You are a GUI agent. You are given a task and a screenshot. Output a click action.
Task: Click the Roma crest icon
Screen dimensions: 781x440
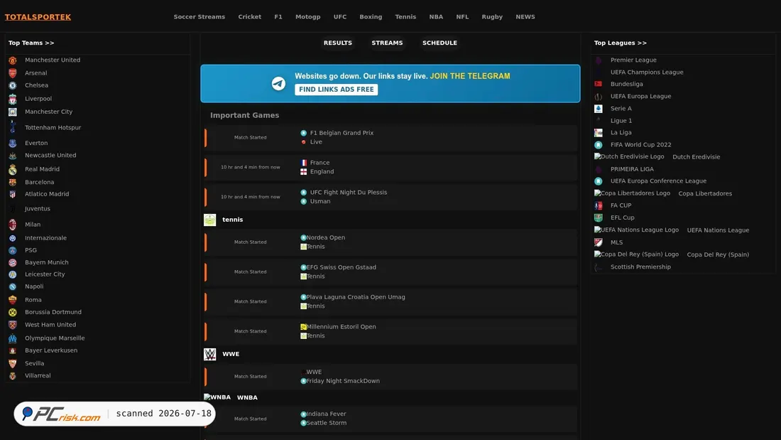click(13, 300)
